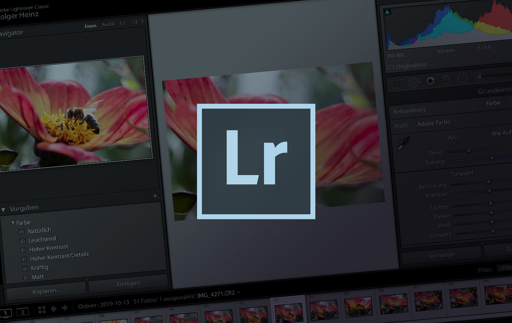Select 1:2 zoom level in navigator
The image size is (512, 323).
click(135, 22)
